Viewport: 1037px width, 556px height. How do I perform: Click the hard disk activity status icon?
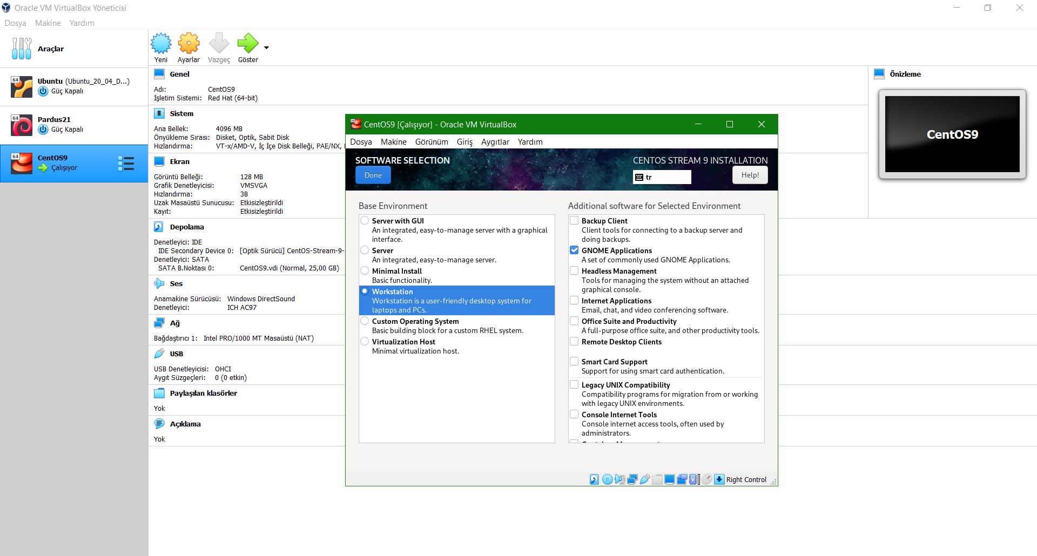594,479
